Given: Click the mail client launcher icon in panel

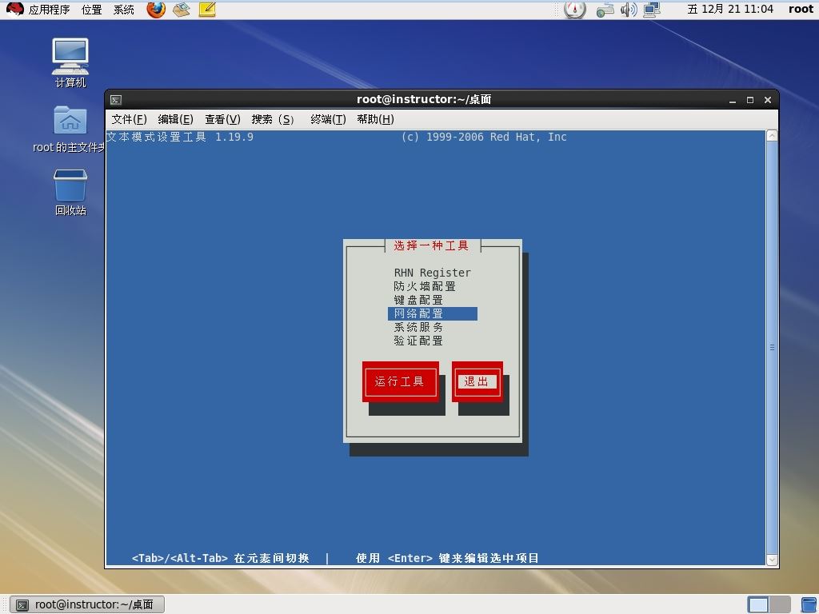Looking at the screenshot, I should (x=182, y=10).
